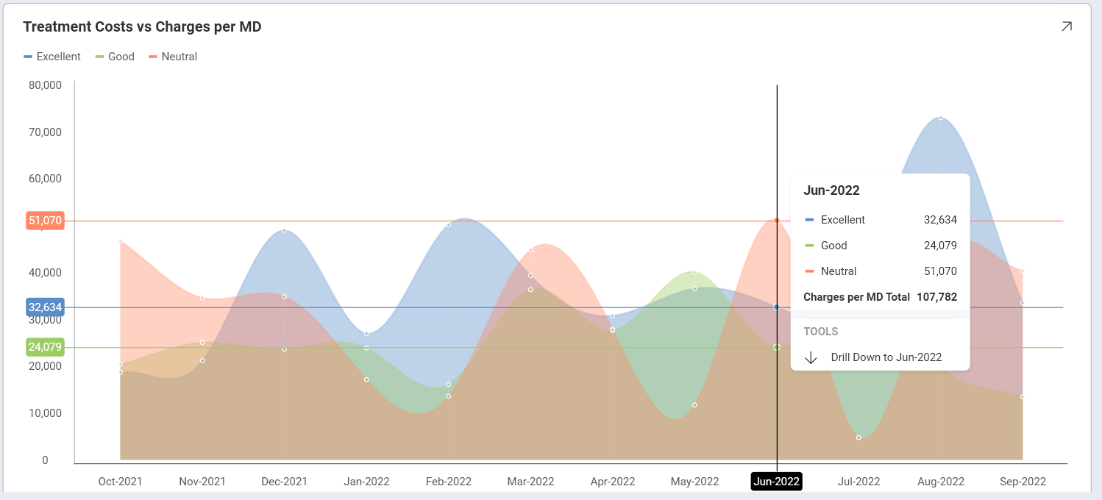Click the orange 51,070 axis value label
1102x500 pixels.
(x=45, y=221)
